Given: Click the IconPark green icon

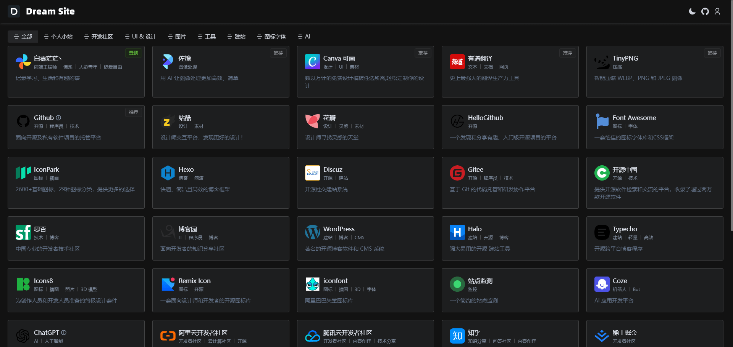Looking at the screenshot, I should tap(23, 173).
